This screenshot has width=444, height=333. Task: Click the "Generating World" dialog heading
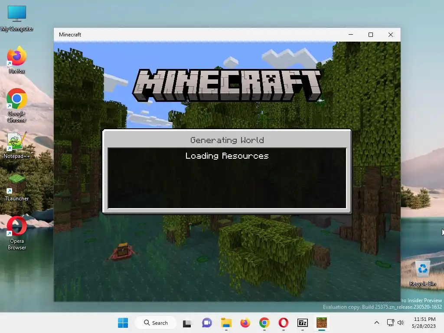227,140
